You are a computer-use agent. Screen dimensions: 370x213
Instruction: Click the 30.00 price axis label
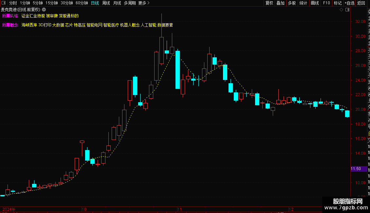360,36
